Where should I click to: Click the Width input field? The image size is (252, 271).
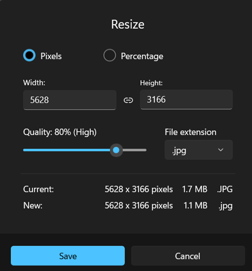pos(70,100)
